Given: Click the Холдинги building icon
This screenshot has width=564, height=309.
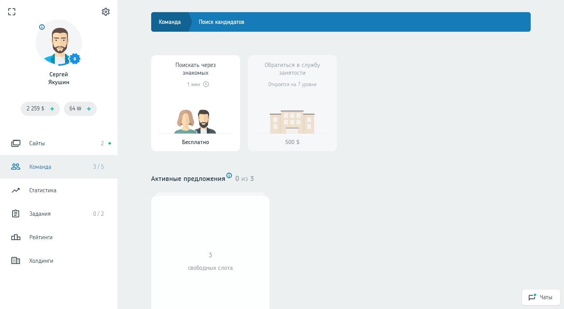Looking at the screenshot, I should coord(16,261).
